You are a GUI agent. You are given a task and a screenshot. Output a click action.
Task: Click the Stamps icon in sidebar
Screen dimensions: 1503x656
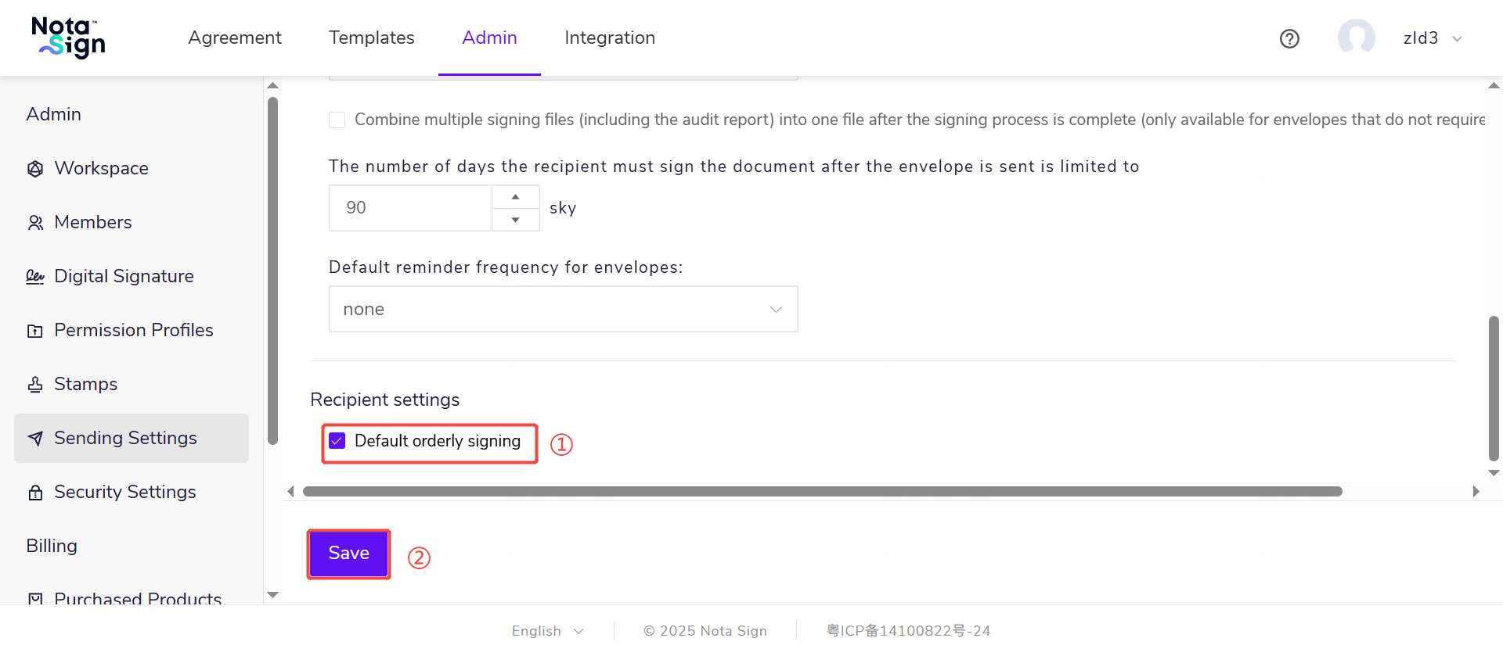point(35,385)
